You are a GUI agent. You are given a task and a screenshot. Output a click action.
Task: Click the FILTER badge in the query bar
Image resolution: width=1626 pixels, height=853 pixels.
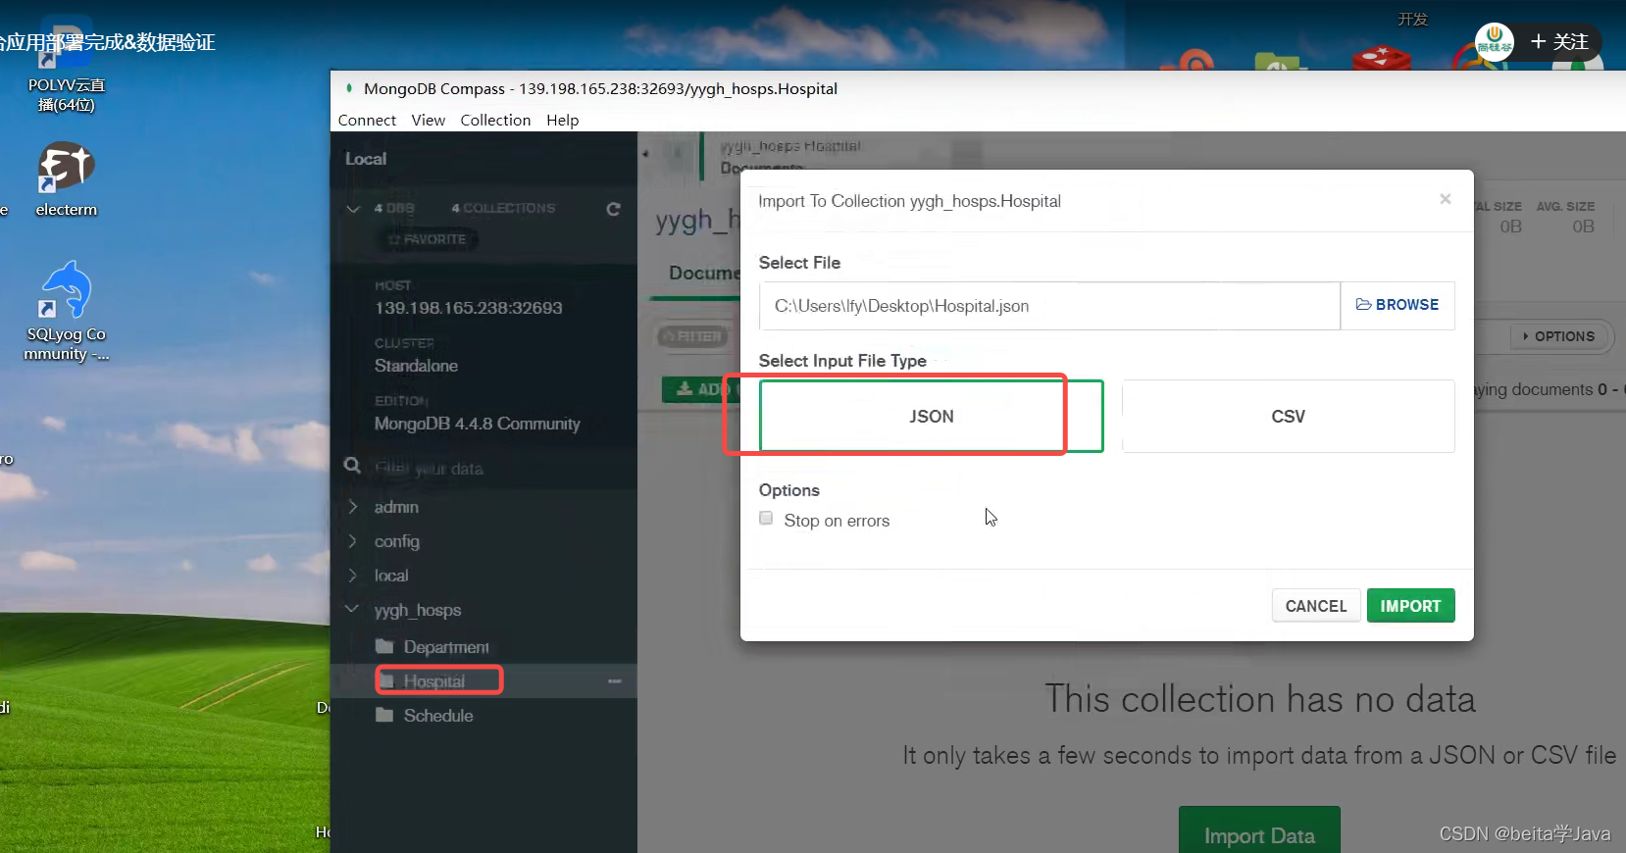click(x=693, y=336)
